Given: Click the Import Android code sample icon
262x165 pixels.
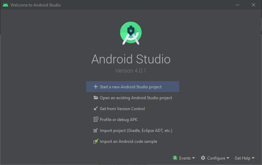Looking at the screenshot, I should point(96,141).
